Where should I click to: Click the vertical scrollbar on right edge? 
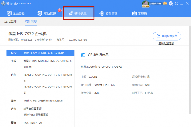[x=190, y=70]
